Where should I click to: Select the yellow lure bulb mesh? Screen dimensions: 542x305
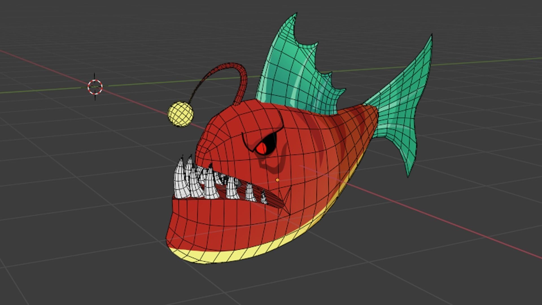click(181, 114)
